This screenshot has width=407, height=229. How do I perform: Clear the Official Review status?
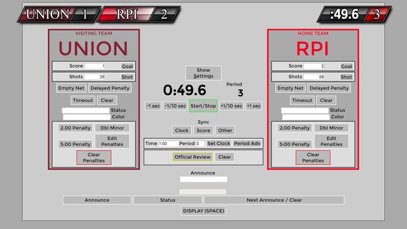[x=225, y=157]
